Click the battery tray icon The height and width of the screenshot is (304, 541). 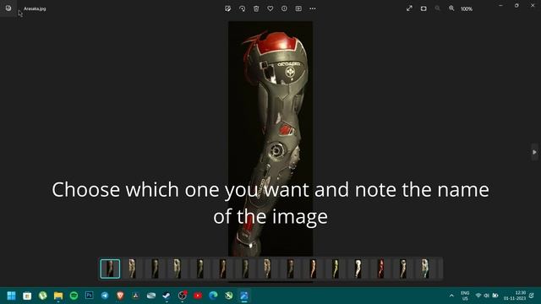(495, 296)
